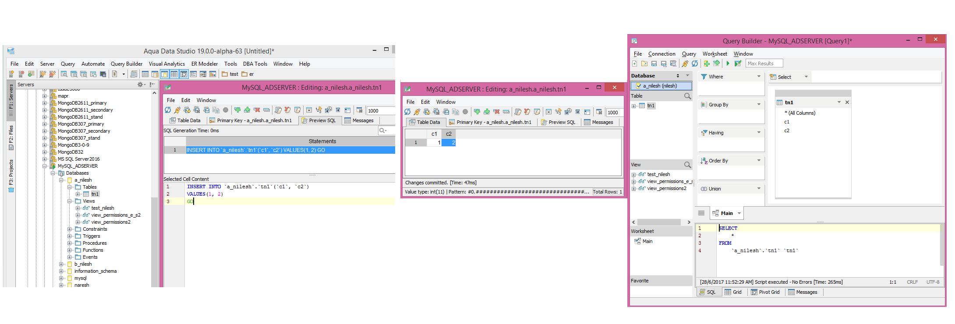Click Max Results field in Query Builder
Screen dimensions: 955x324
764,63
